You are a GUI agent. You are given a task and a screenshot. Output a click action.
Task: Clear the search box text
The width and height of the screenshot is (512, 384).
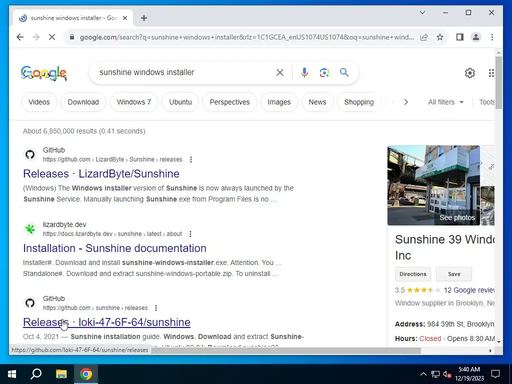coord(280,72)
